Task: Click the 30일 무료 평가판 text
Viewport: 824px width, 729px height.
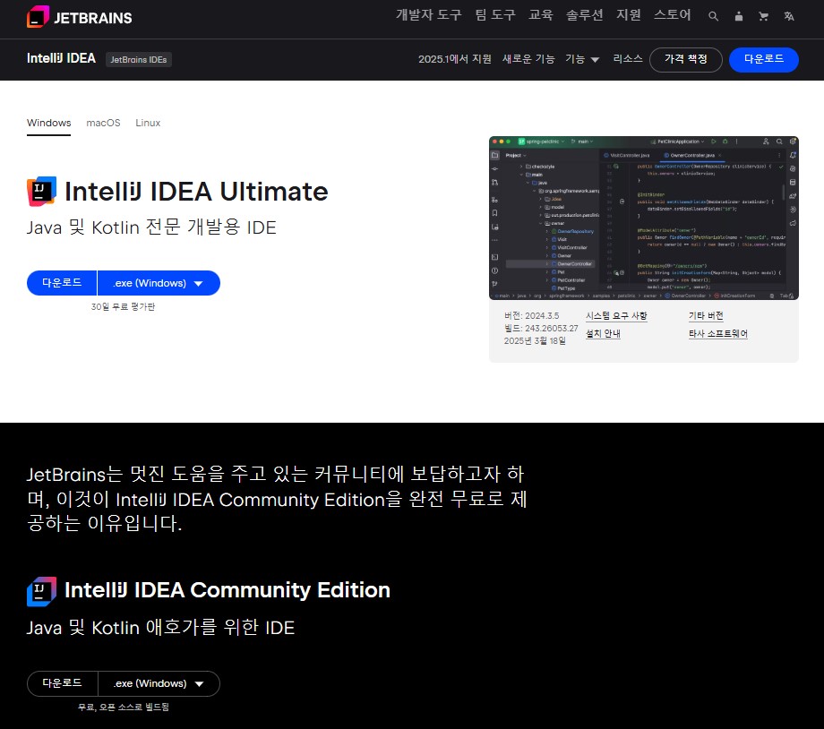Action: point(123,306)
